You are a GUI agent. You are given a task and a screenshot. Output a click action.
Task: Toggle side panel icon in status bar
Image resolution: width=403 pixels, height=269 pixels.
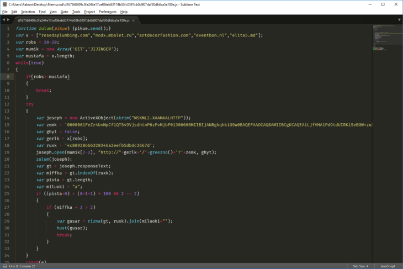pyautogui.click(x=4, y=266)
